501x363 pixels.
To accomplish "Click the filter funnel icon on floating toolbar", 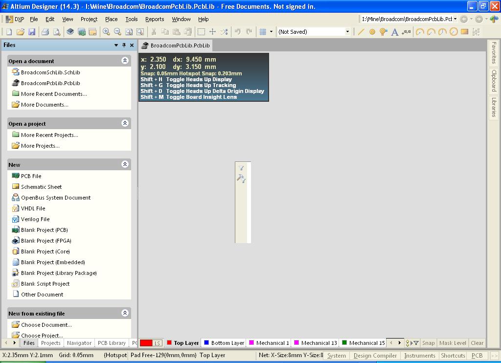I will click(241, 168).
